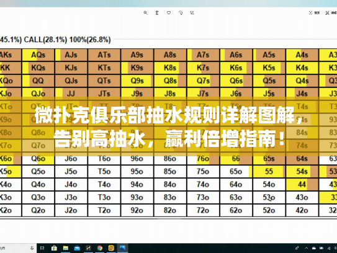Click the edit tools icon at toolbar's far right

point(327,13)
